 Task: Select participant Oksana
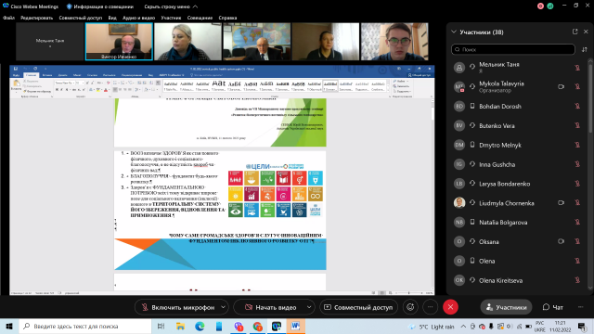(x=518, y=241)
